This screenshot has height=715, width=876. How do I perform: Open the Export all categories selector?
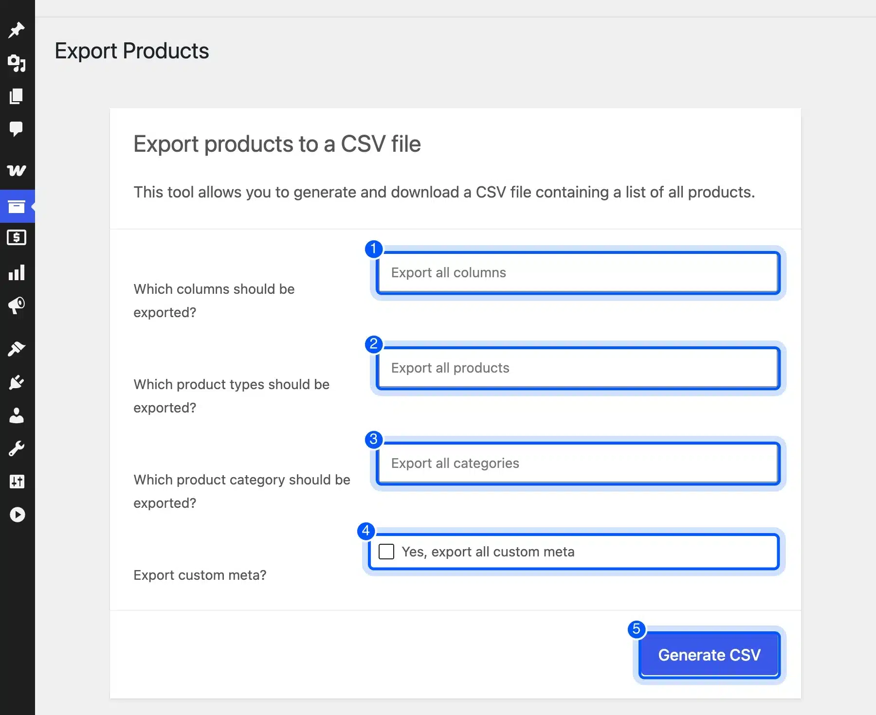coord(578,463)
